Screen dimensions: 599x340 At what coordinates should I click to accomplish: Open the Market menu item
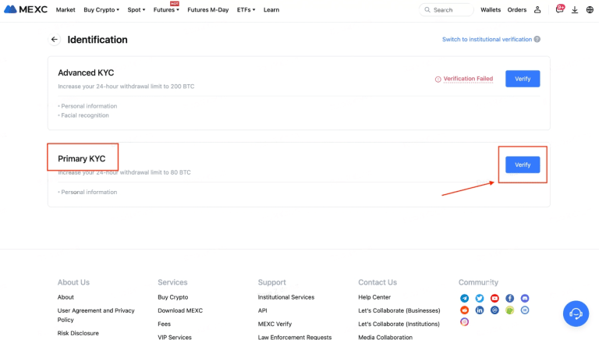(x=66, y=10)
